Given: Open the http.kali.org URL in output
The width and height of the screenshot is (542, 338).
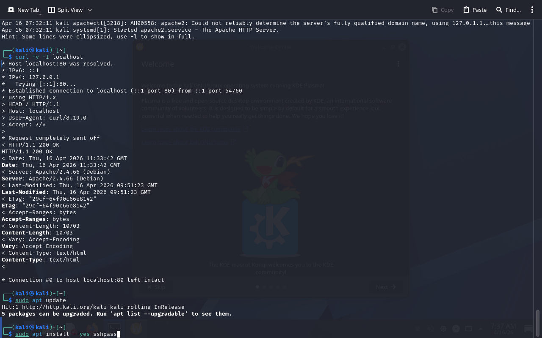Looking at the screenshot, I should (x=63, y=307).
